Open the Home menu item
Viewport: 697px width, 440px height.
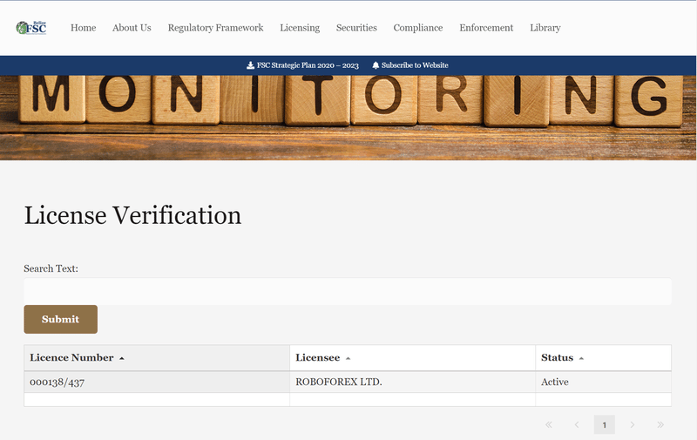click(83, 28)
